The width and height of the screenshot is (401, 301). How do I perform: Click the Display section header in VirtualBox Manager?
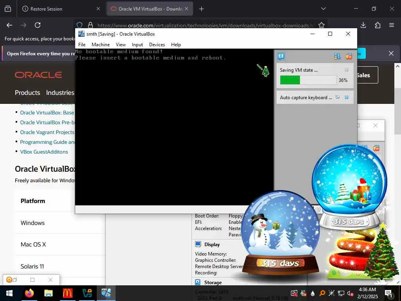(x=212, y=245)
